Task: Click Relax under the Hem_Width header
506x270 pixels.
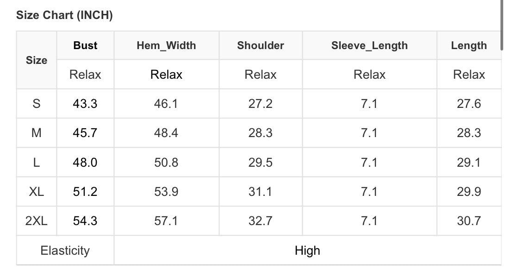Action: point(166,75)
